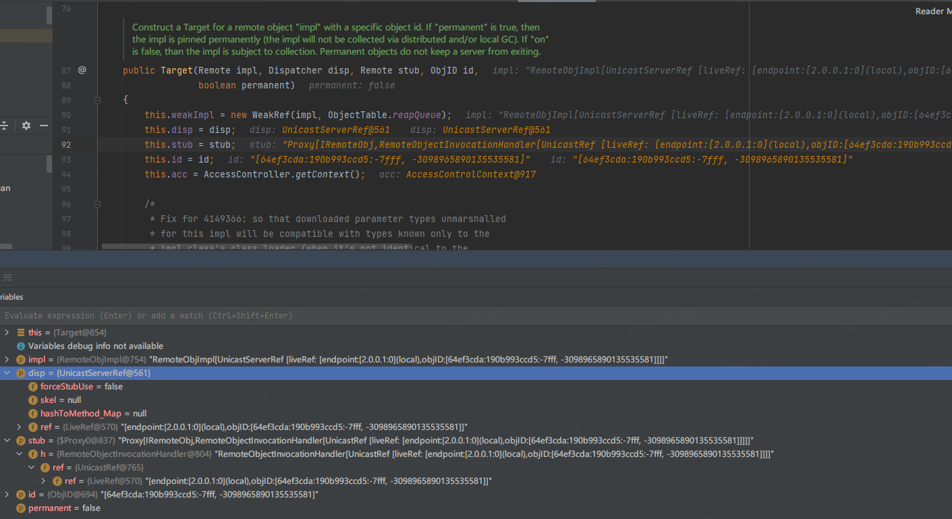
Task: Click the parameter icon beside 'permanent'
Action: pyautogui.click(x=20, y=508)
